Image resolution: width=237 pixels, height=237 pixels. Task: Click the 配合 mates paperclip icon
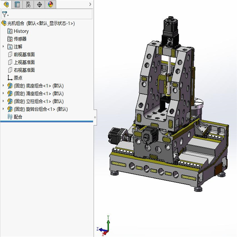point(10,117)
